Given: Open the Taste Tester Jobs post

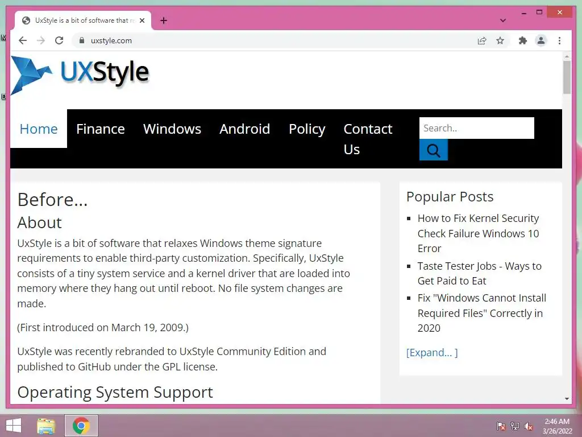Looking at the screenshot, I should 479,274.
